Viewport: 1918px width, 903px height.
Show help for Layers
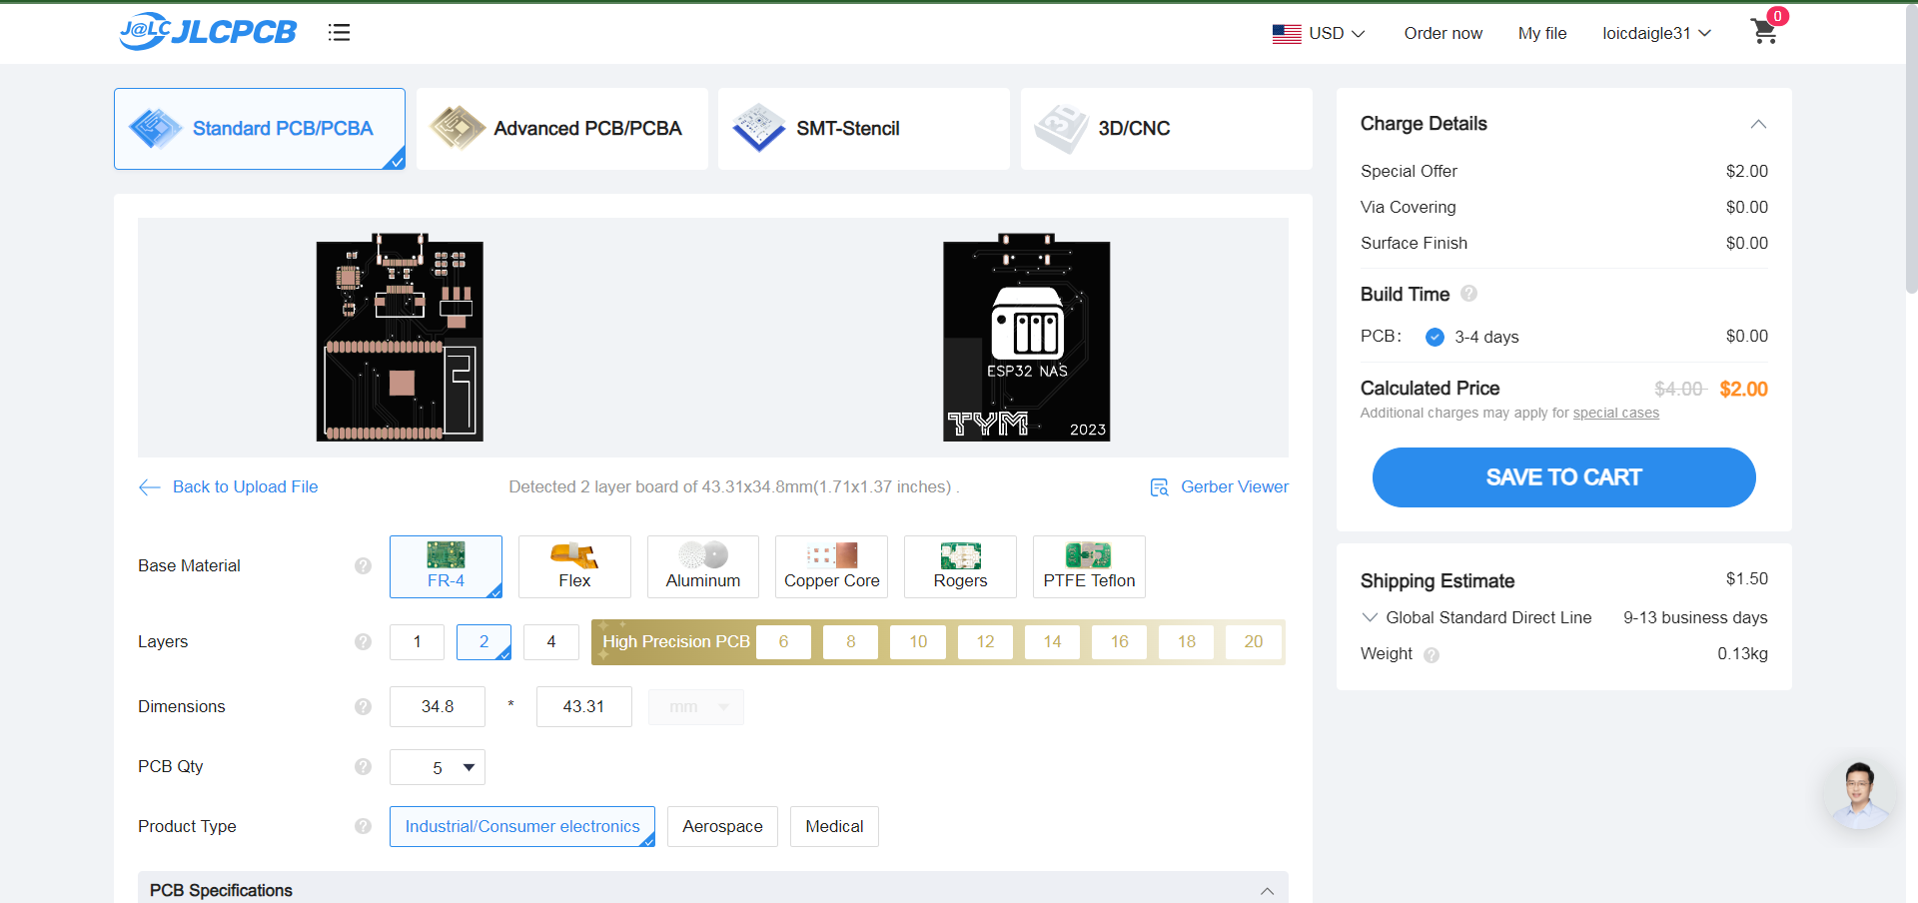(363, 641)
